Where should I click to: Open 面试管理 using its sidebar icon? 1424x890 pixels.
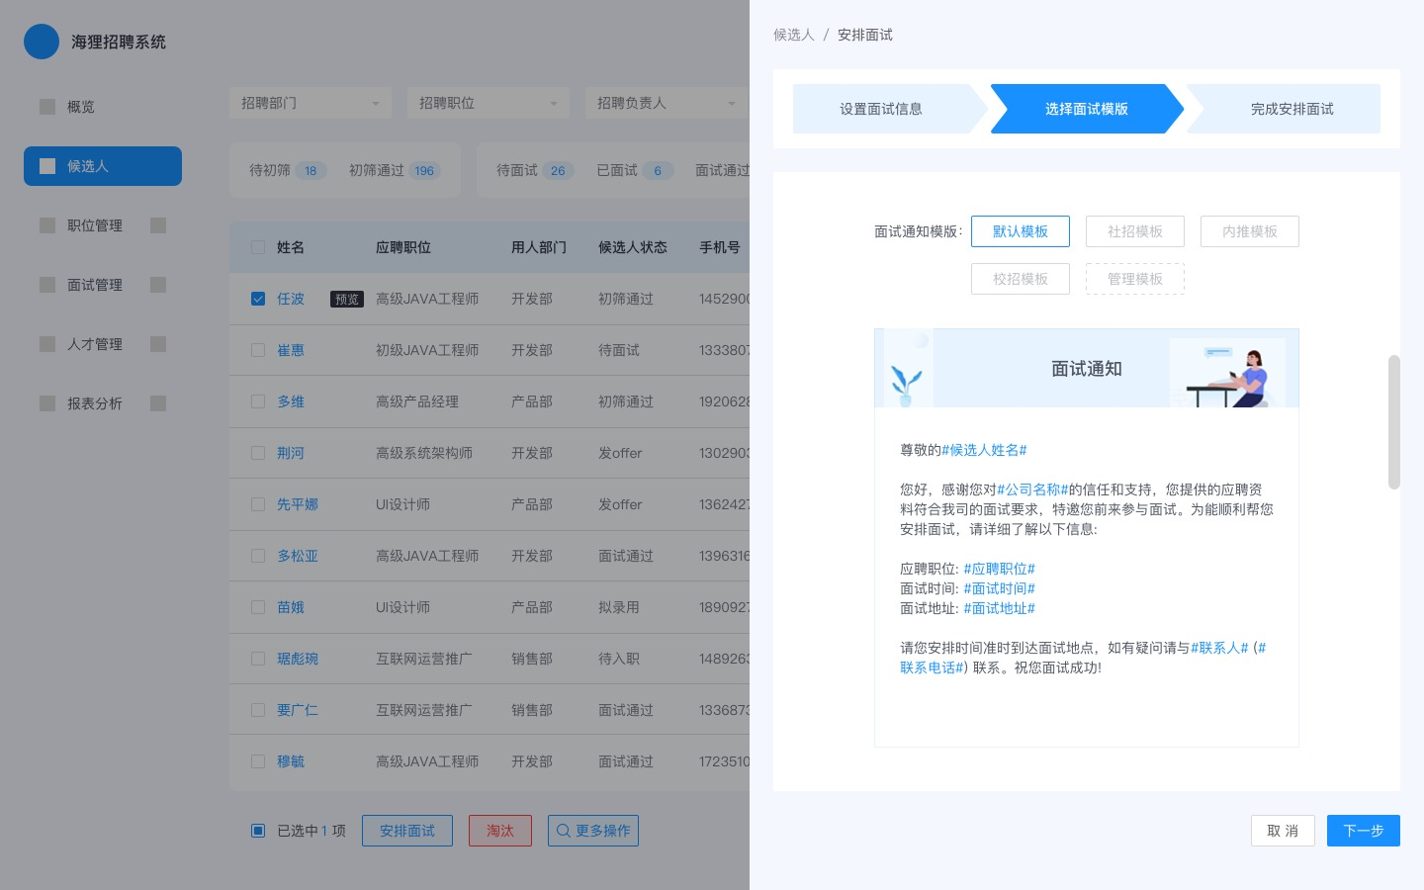[47, 285]
